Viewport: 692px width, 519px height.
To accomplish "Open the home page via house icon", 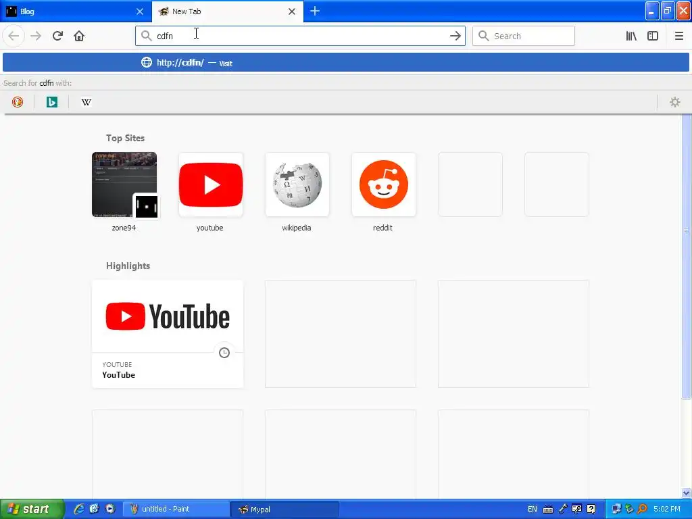I will (x=79, y=36).
